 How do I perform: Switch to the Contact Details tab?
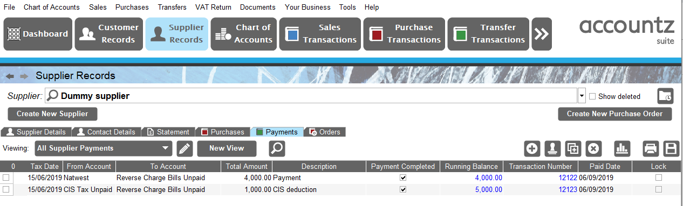[x=106, y=132]
